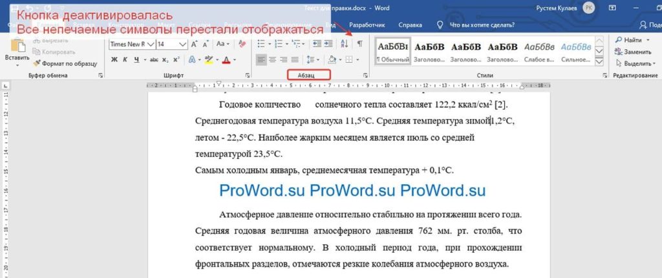
Task: Toggle the show paragraph marks (¶) button
Action: 360,44
